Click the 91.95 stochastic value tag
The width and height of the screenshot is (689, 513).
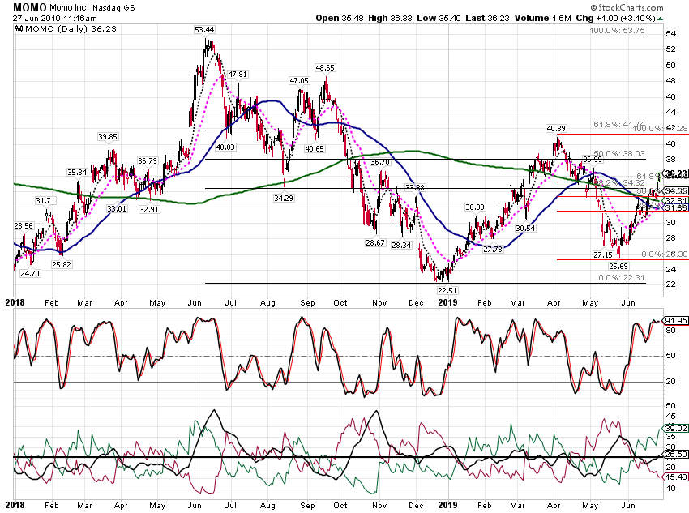pyautogui.click(x=676, y=321)
